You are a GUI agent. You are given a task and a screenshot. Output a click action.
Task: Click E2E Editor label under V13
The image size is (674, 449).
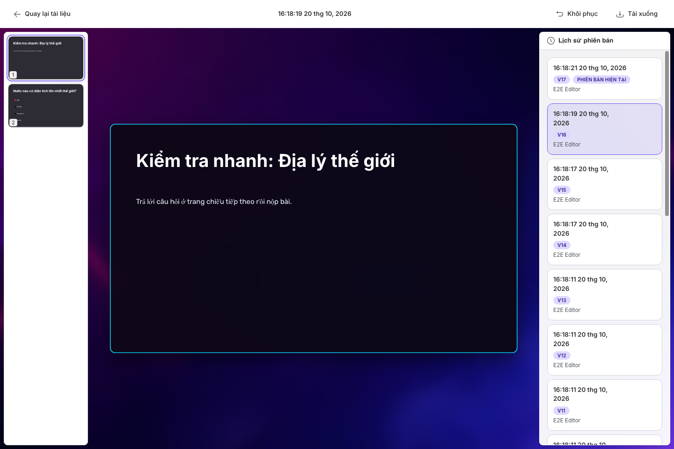(x=567, y=310)
